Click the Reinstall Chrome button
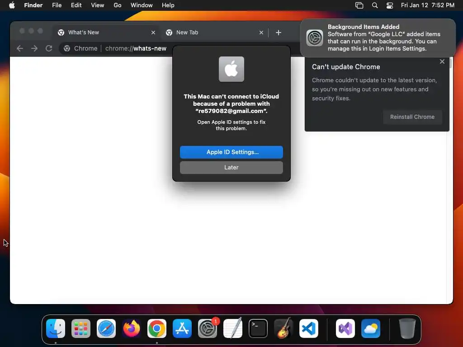Viewport: 463px width, 347px height. (x=412, y=117)
